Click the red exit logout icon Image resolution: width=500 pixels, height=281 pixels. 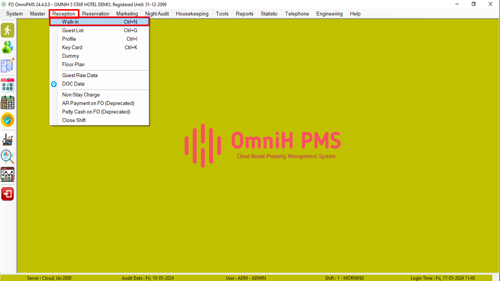point(8,194)
